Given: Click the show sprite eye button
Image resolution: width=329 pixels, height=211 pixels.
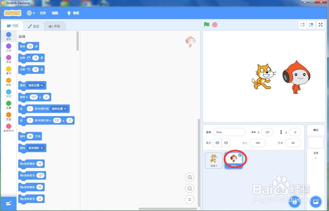Looking at the screenshot, I should 217,143.
